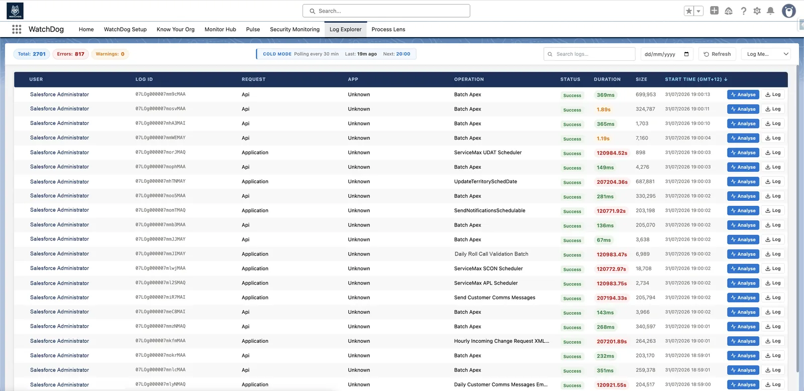Open the App Launcher grid icon
804x391 pixels.
pos(17,29)
